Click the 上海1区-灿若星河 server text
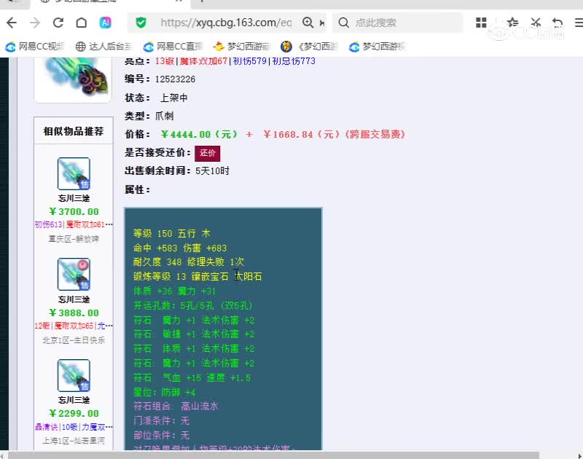Image resolution: width=583 pixels, height=459 pixels. tap(74, 441)
